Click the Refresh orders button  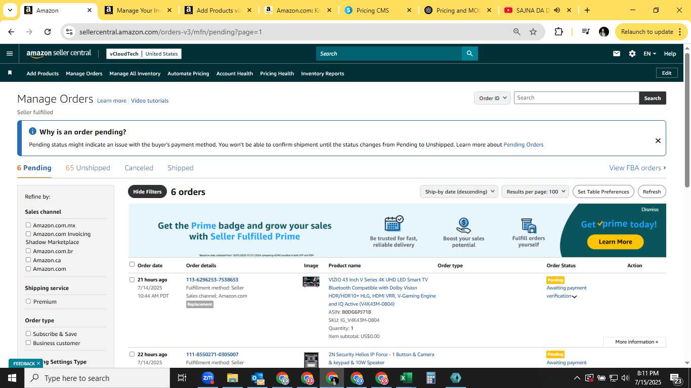click(x=652, y=191)
